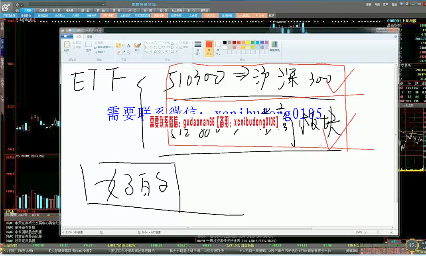Select the Magnifier tool

coord(128,52)
